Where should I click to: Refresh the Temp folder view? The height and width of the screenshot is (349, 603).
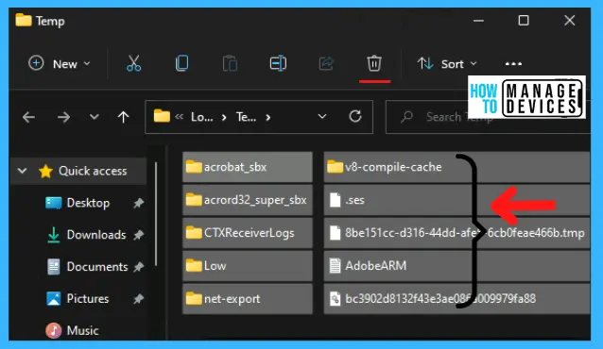coord(355,116)
